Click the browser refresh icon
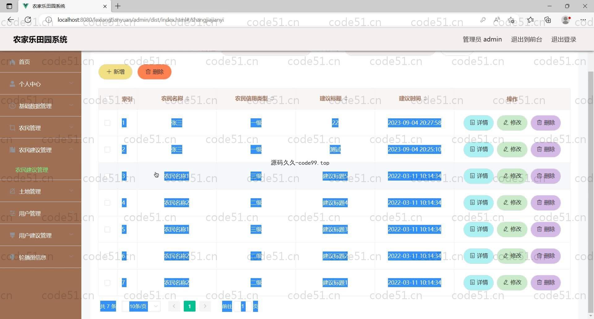The image size is (594, 319). click(x=28, y=20)
